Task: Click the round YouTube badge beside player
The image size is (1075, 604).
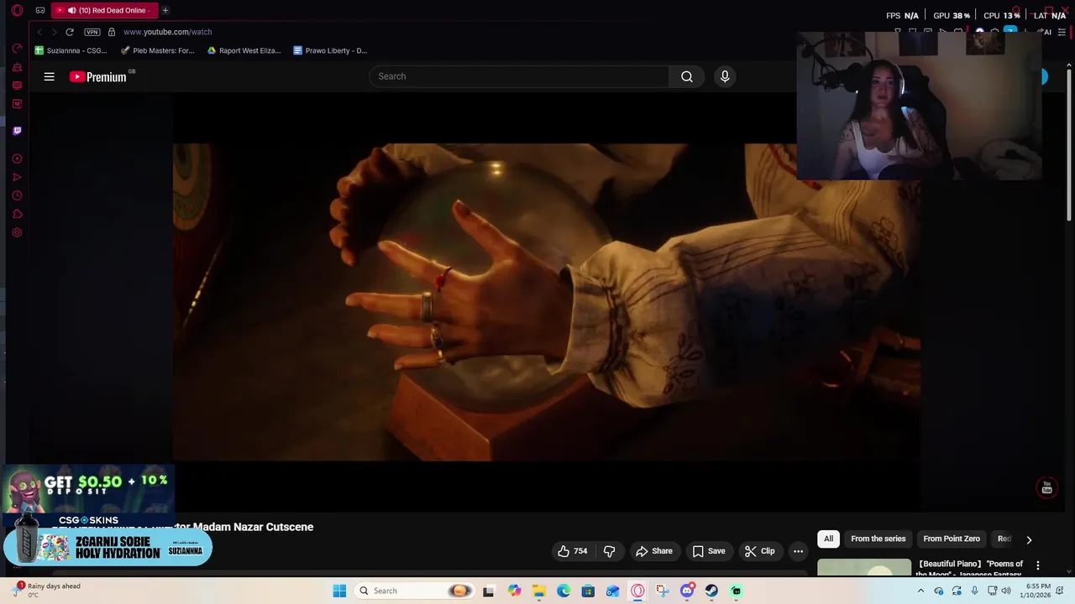Action: pyautogui.click(x=1046, y=488)
